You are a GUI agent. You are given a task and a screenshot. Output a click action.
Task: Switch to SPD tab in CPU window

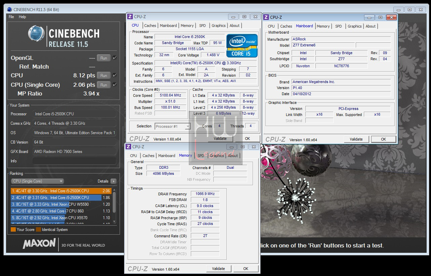[x=203, y=26]
